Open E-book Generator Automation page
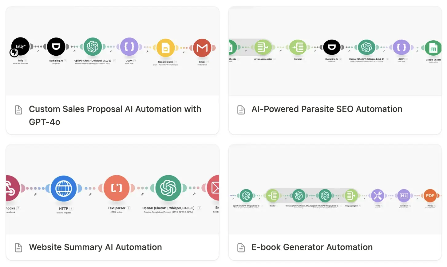447x267 pixels. pyautogui.click(x=312, y=247)
